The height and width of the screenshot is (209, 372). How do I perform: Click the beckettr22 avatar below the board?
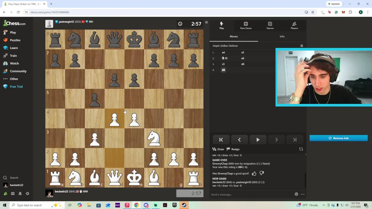(49, 193)
